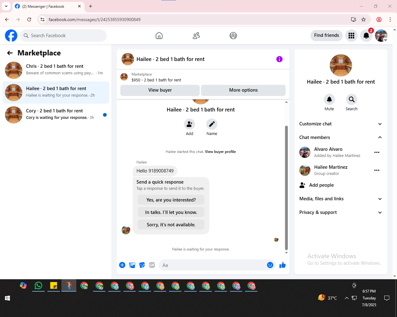Go back with the Marketplace back arrow

click(10, 53)
